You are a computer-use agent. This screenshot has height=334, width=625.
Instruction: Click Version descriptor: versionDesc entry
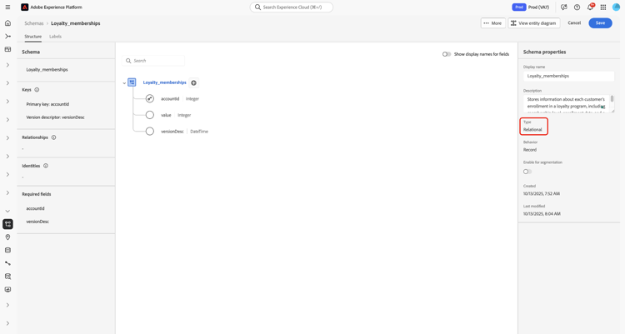(55, 117)
